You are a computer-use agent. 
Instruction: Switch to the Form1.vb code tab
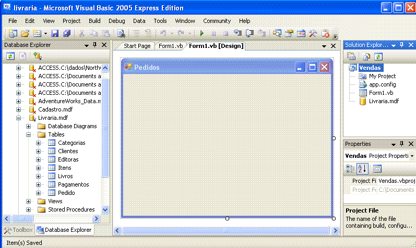(171, 46)
